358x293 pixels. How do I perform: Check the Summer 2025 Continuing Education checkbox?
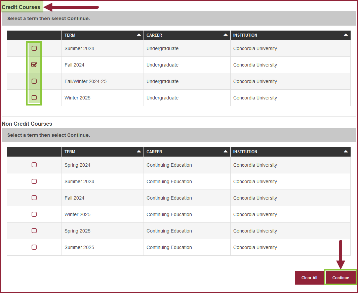point(34,247)
